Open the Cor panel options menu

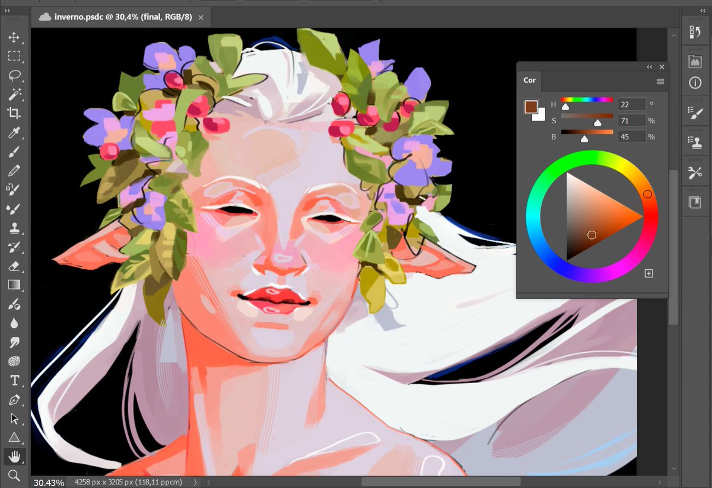click(660, 81)
